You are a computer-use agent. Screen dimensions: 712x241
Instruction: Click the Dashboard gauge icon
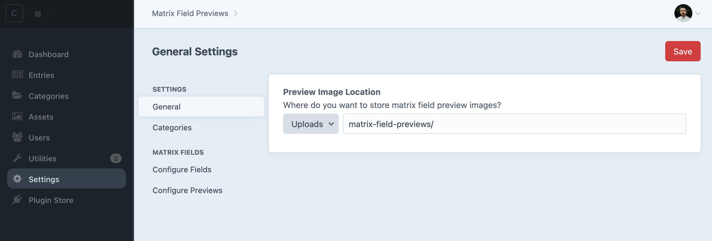tap(17, 54)
